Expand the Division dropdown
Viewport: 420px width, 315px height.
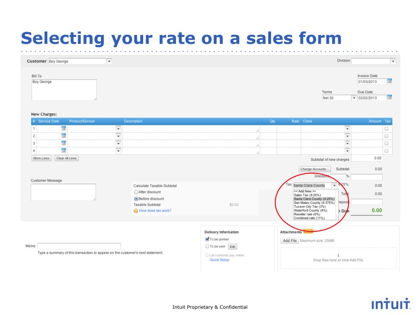[x=393, y=62]
